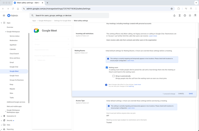
Task: Cancel the unsaved change
Action: coord(181,94)
